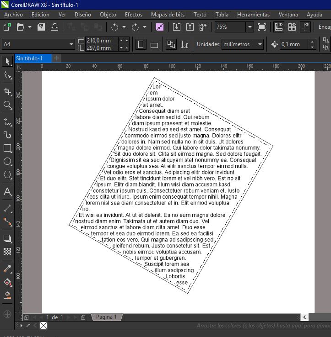Expand the Open recent files arrow
The height and width of the screenshot is (337, 331).
[x=30, y=27]
